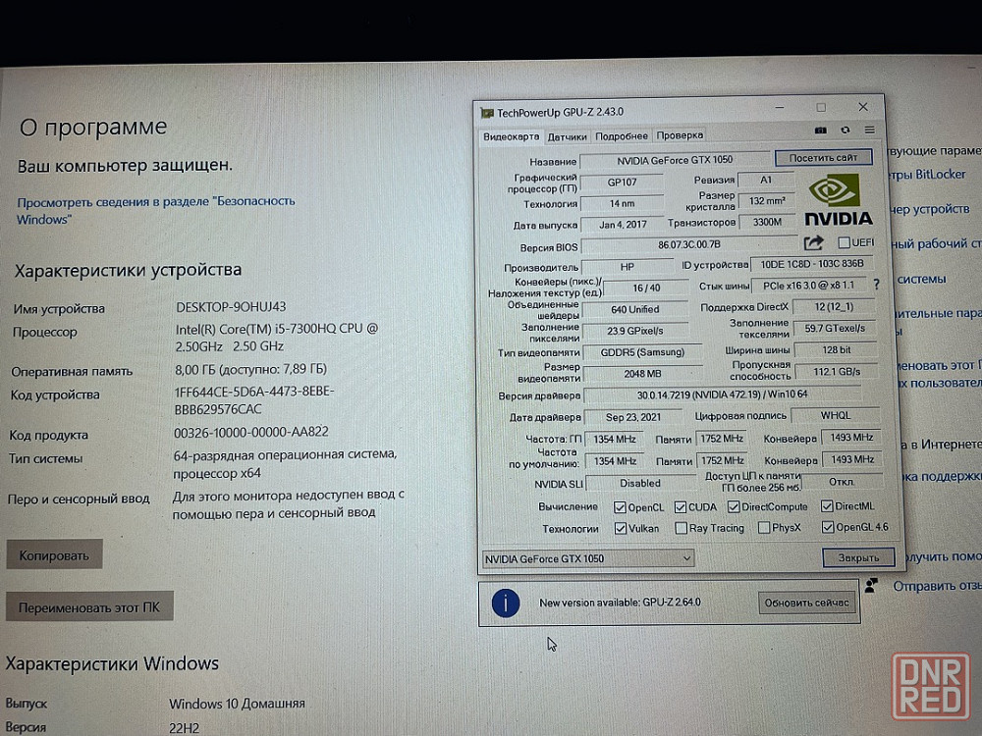Screen dimensions: 982x736
Task: Click the feedback person icon in Settings
Action: [871, 586]
